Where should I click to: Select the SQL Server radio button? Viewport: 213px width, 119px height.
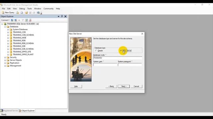[121, 51]
